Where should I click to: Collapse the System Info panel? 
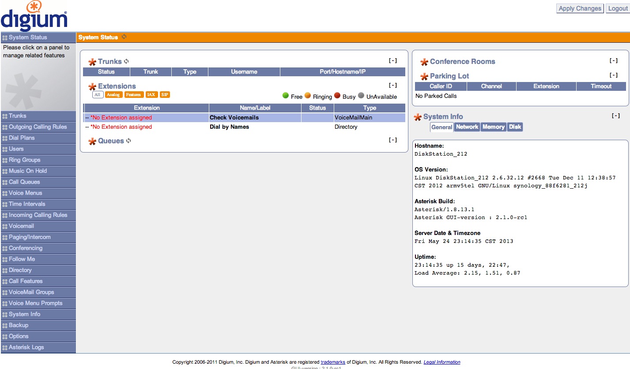[616, 116]
